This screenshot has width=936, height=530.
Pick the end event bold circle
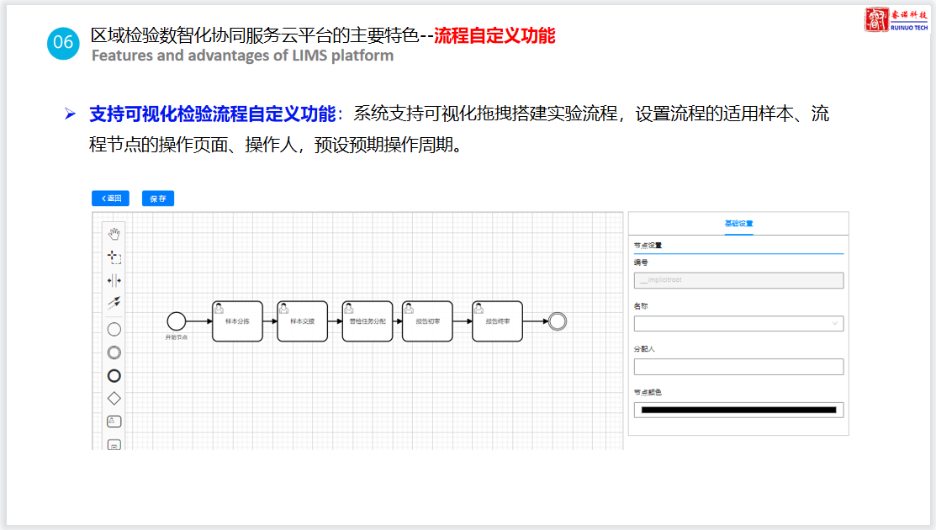coord(114,375)
